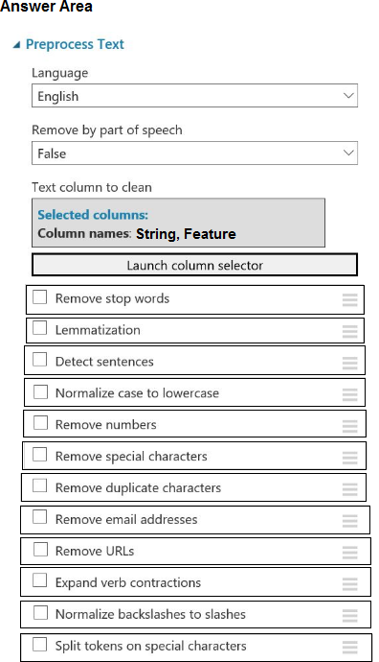Screen dimensions: 379x662
Task: Collapse the Preprocess Text section triangle
Action: 16,45
